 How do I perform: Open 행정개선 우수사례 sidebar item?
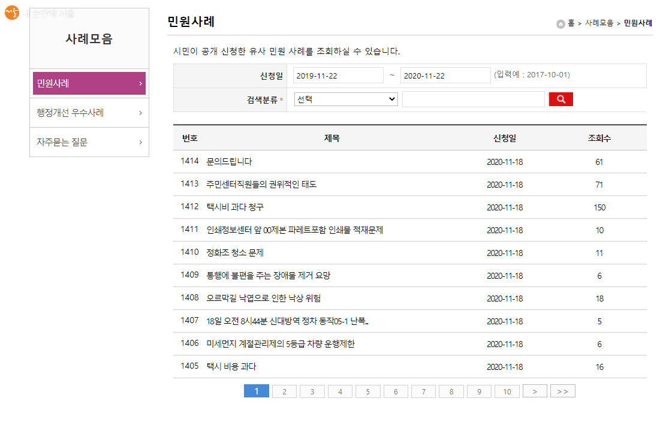point(89,113)
